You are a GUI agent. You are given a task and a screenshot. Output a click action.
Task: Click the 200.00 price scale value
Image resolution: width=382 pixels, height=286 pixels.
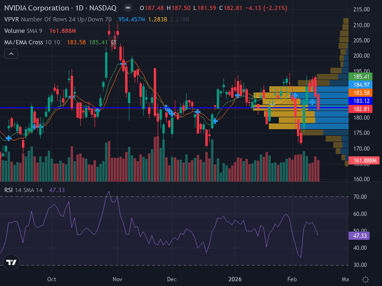click(x=361, y=56)
